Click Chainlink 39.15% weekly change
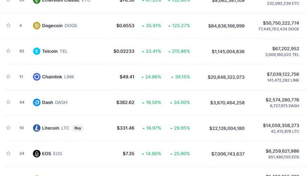This screenshot has width=307, height=176. click(x=183, y=77)
